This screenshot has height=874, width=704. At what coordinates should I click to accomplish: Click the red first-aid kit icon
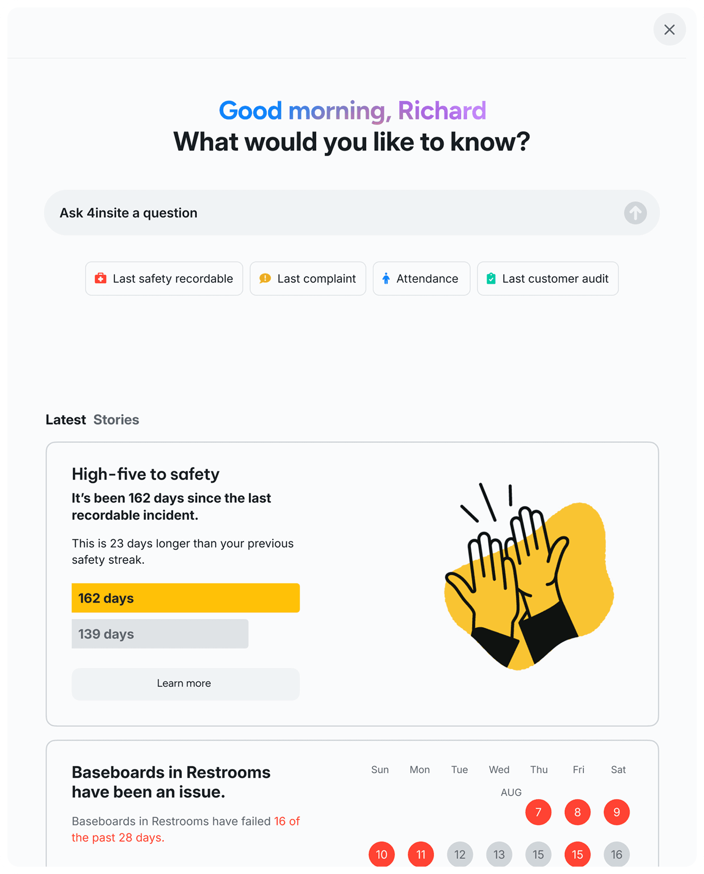pyautogui.click(x=101, y=278)
